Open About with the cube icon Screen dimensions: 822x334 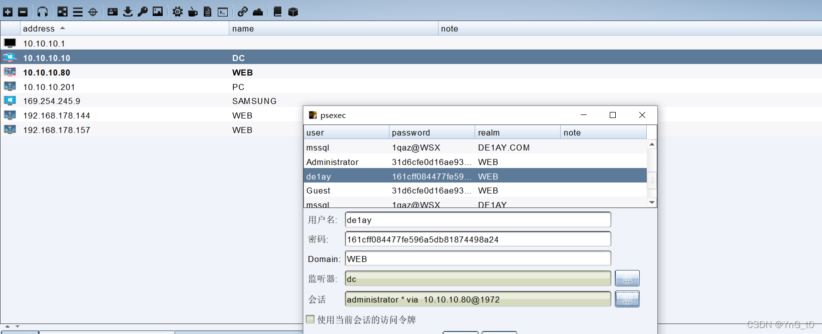[293, 11]
